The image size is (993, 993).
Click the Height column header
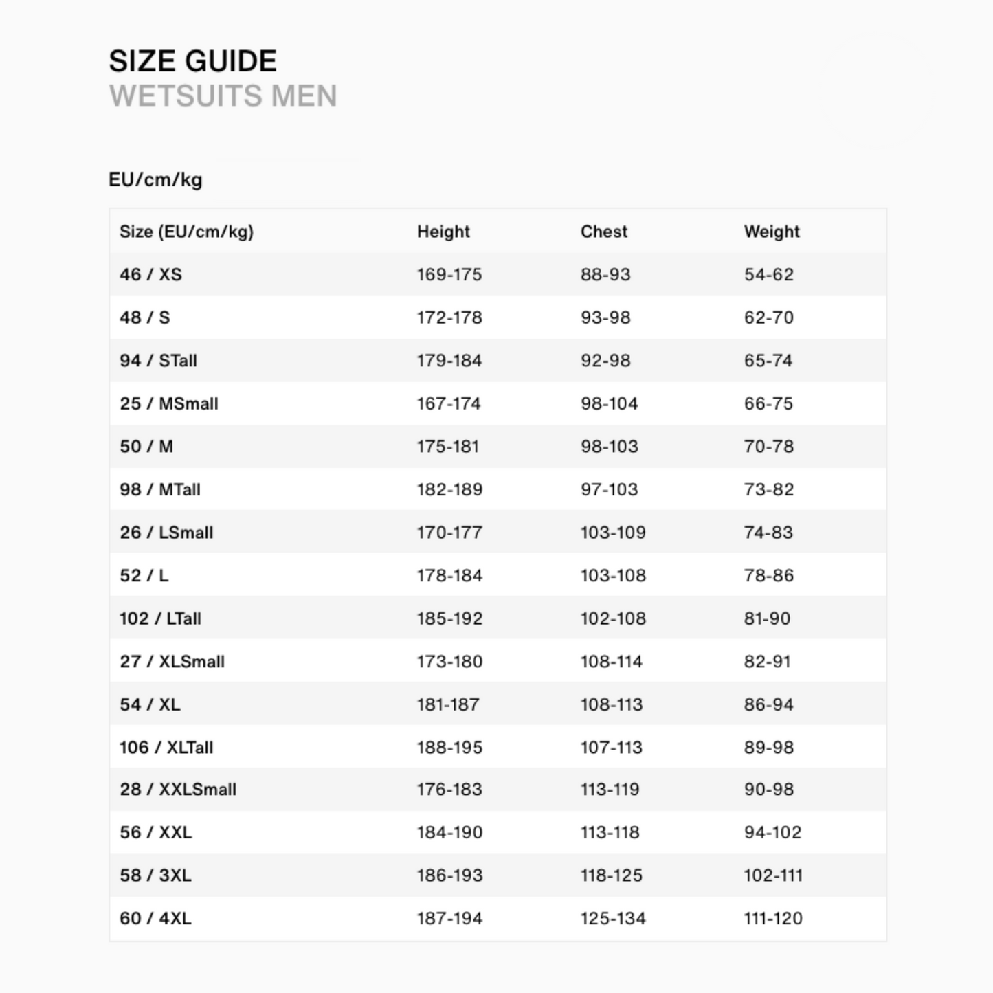click(443, 232)
